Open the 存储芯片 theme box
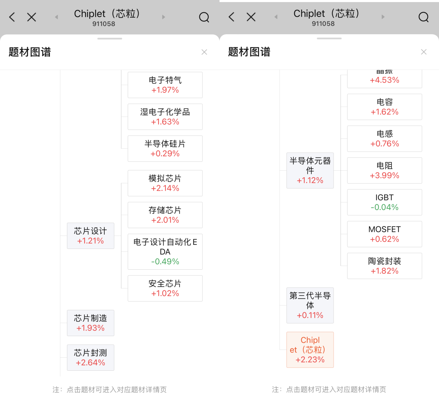 [165, 215]
